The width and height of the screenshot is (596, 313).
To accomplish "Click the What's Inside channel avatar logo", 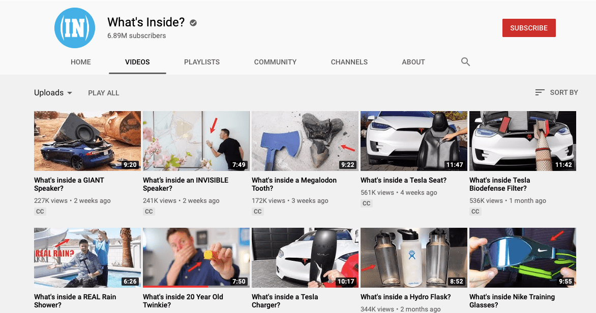I will (x=74, y=28).
